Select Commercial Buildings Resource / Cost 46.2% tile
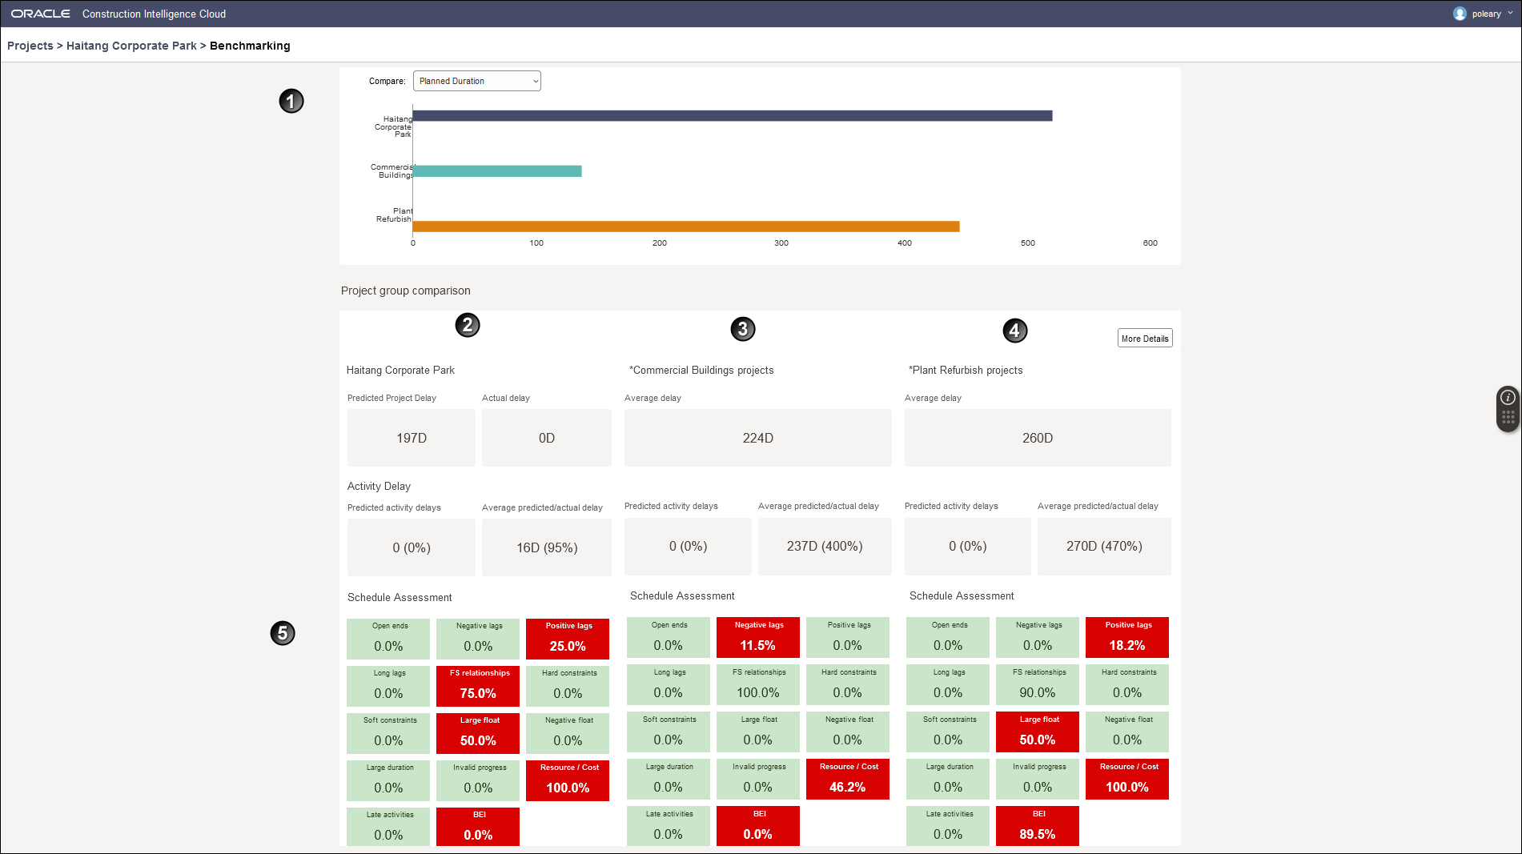1522x854 pixels. coord(847,780)
